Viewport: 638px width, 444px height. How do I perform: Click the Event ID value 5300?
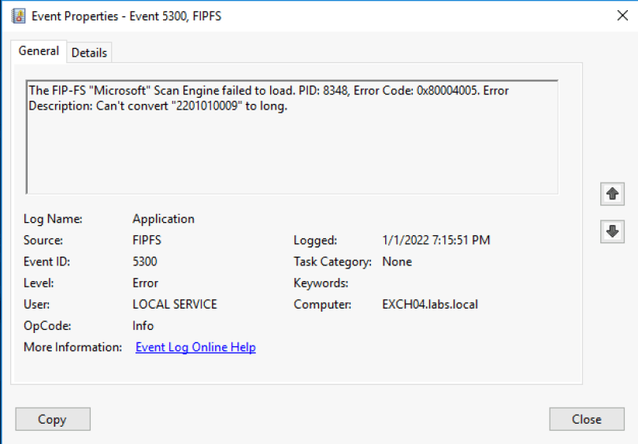[145, 261]
